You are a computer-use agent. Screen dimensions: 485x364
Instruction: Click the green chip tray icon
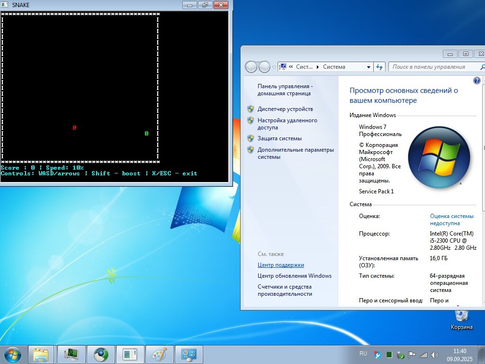[x=389, y=355]
